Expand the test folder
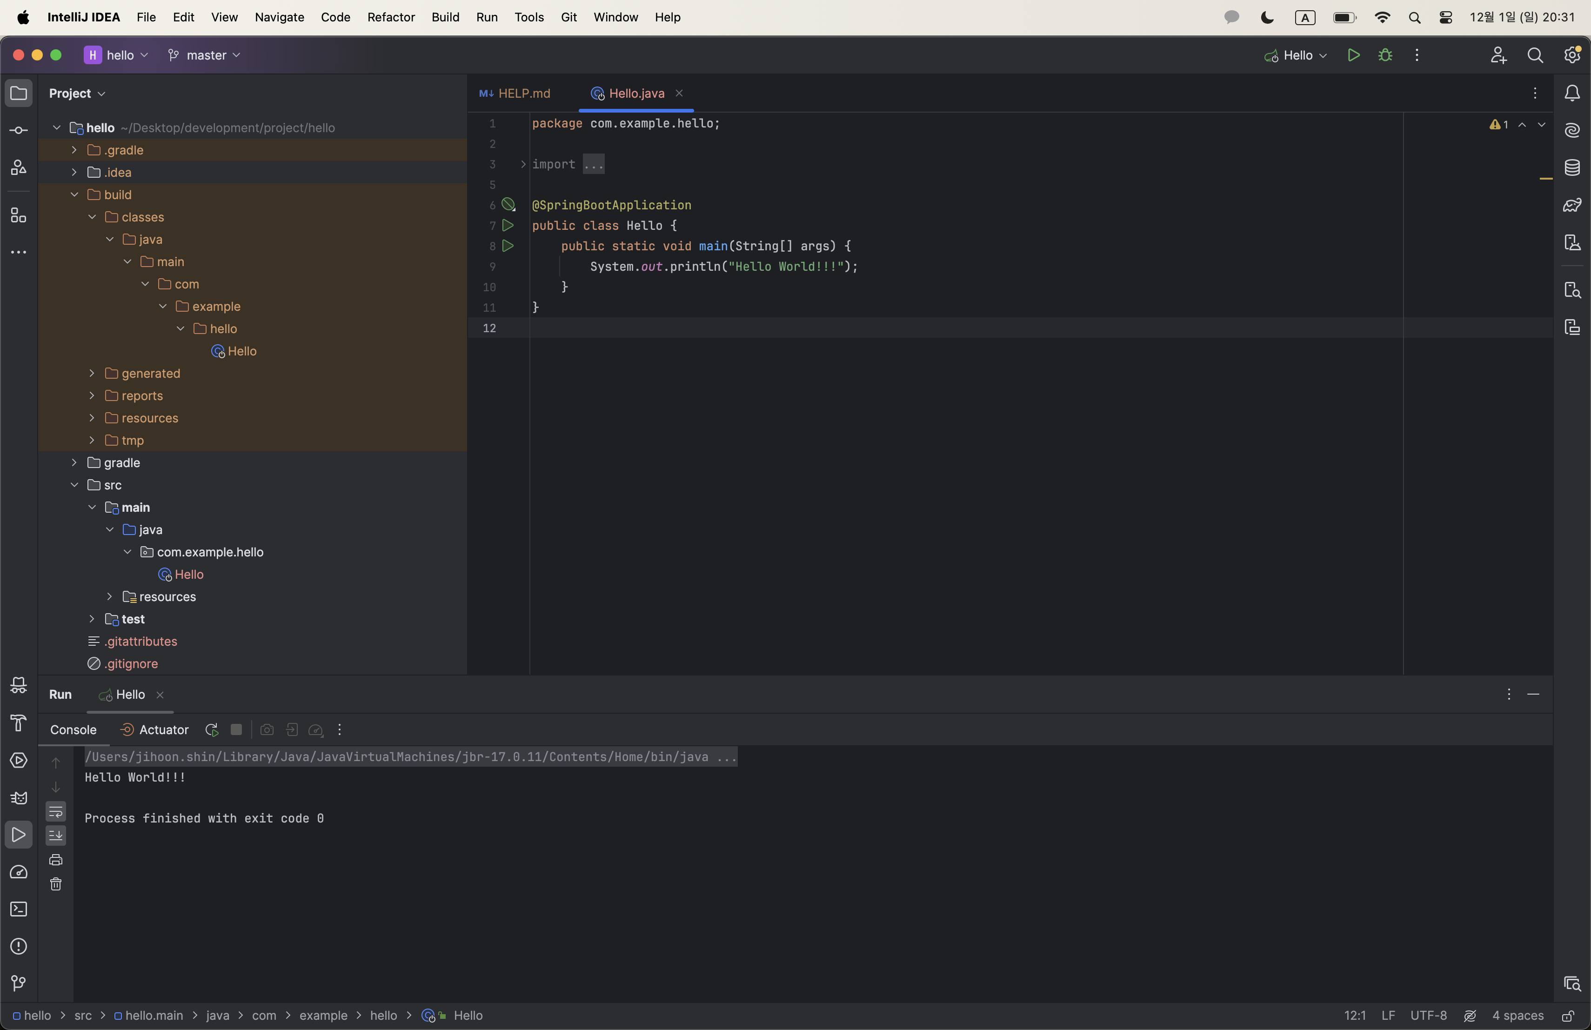Image resolution: width=1591 pixels, height=1030 pixels. pos(92,619)
